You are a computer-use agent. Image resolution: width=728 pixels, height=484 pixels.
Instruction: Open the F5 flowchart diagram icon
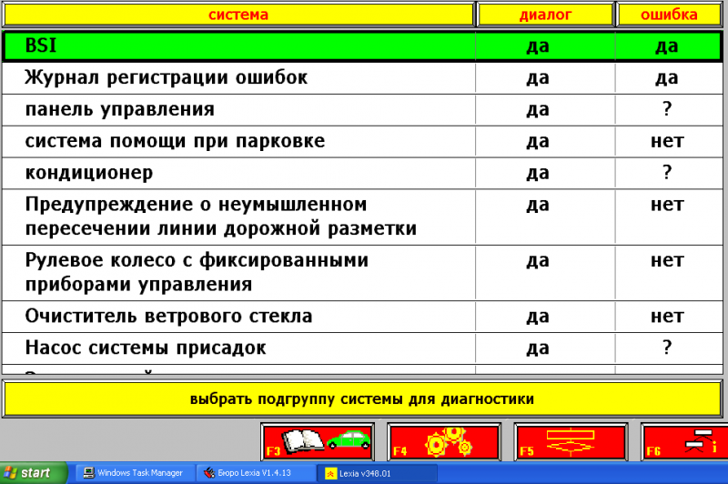click(x=568, y=440)
